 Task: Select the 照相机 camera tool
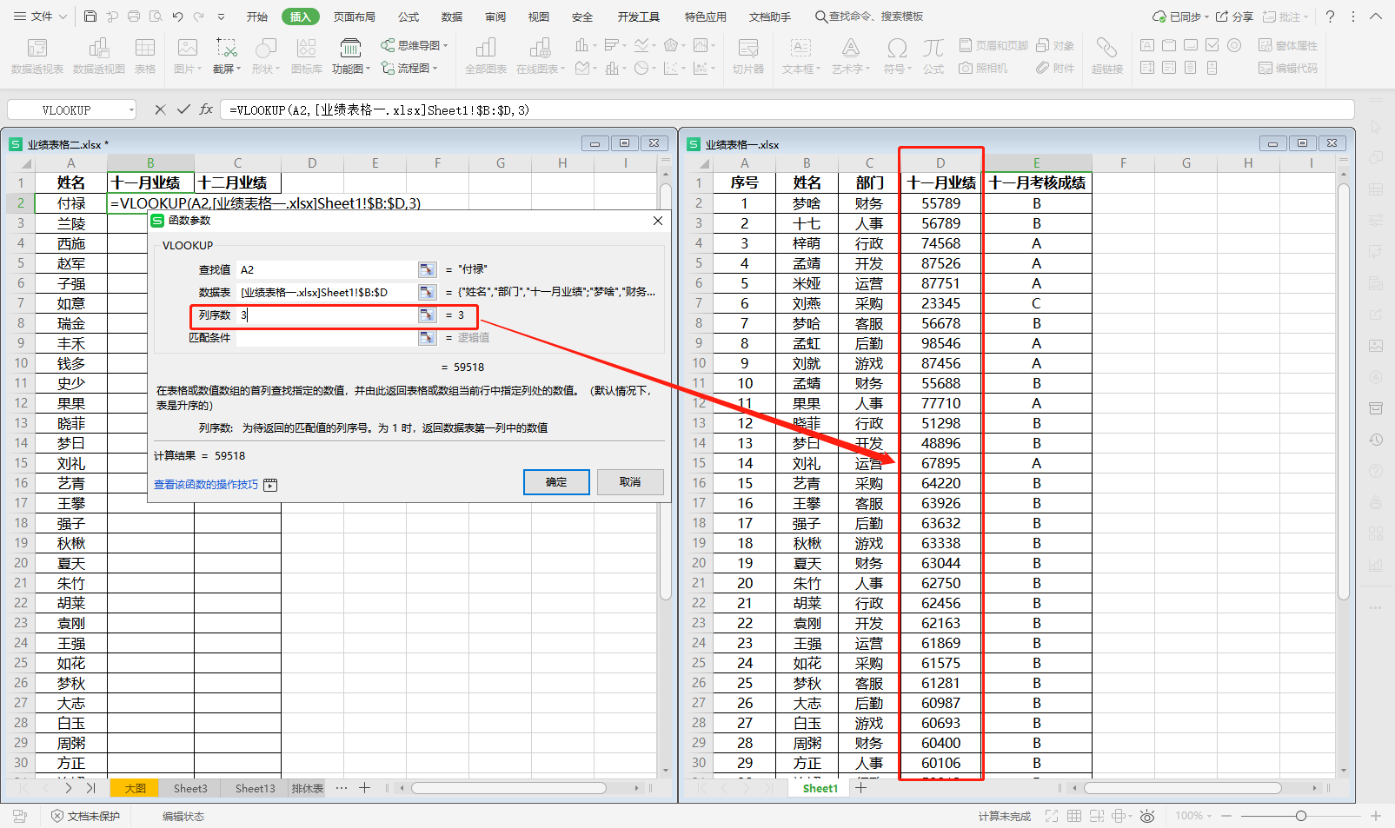click(983, 68)
